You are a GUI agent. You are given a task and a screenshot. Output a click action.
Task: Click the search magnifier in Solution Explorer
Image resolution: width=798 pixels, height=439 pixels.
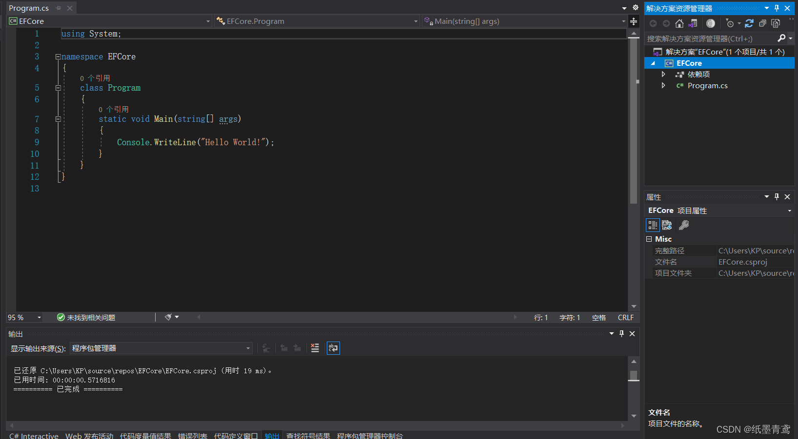click(781, 38)
